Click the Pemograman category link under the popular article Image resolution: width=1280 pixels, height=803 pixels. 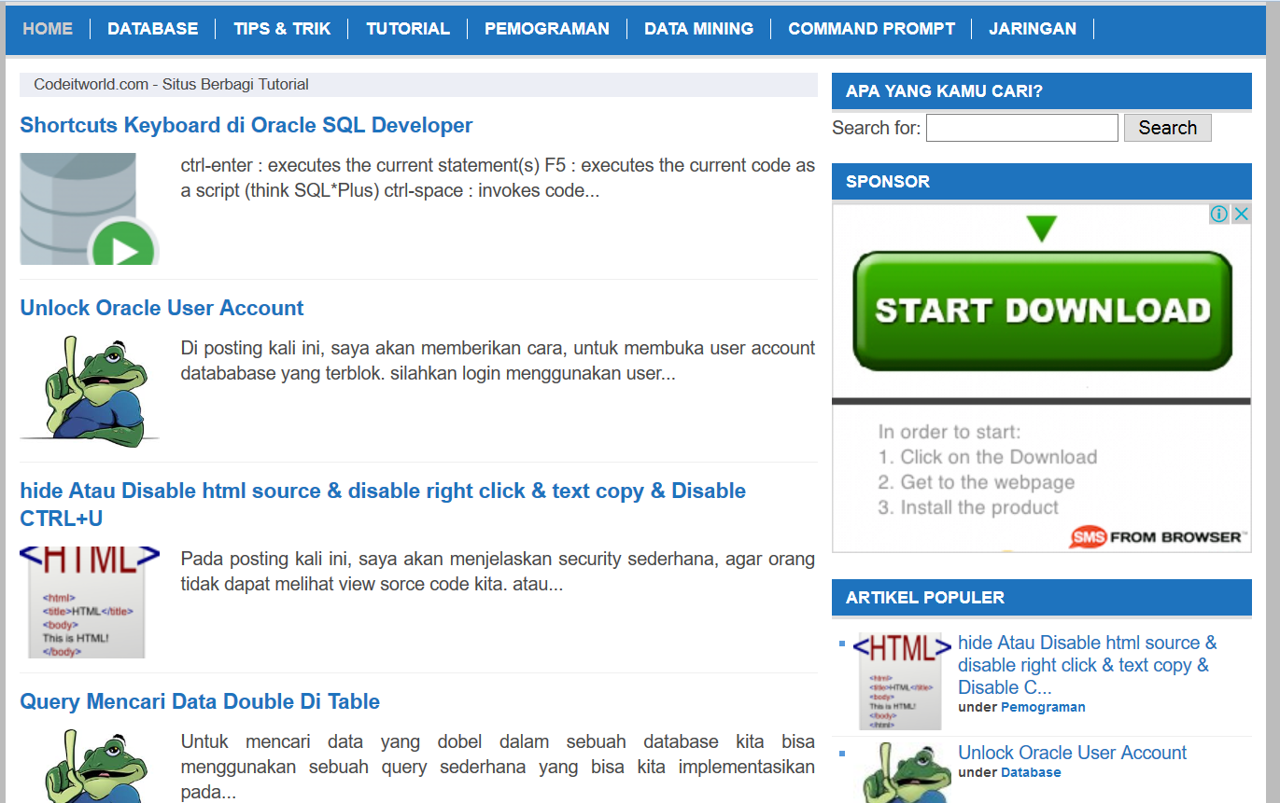(x=1043, y=707)
